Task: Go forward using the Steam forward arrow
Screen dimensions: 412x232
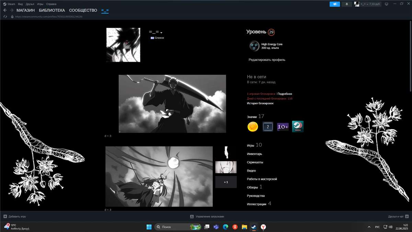Action: coord(12,10)
